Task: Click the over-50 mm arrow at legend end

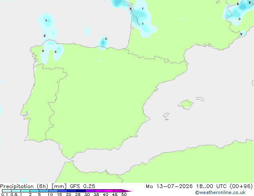Action: 127,191
